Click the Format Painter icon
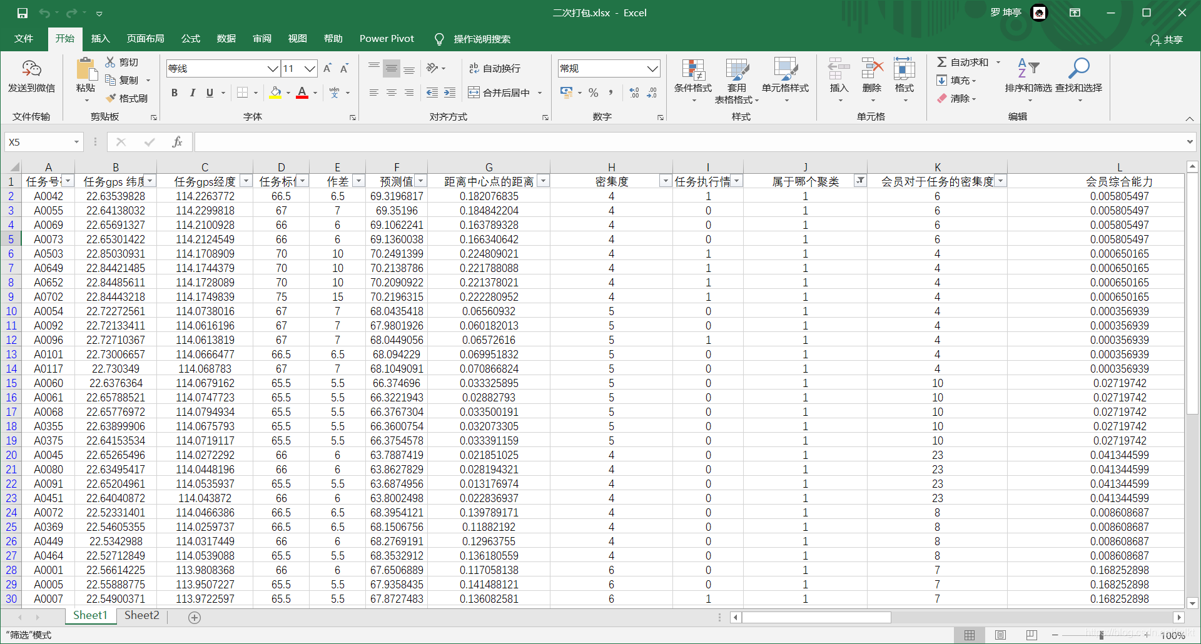 pyautogui.click(x=111, y=98)
